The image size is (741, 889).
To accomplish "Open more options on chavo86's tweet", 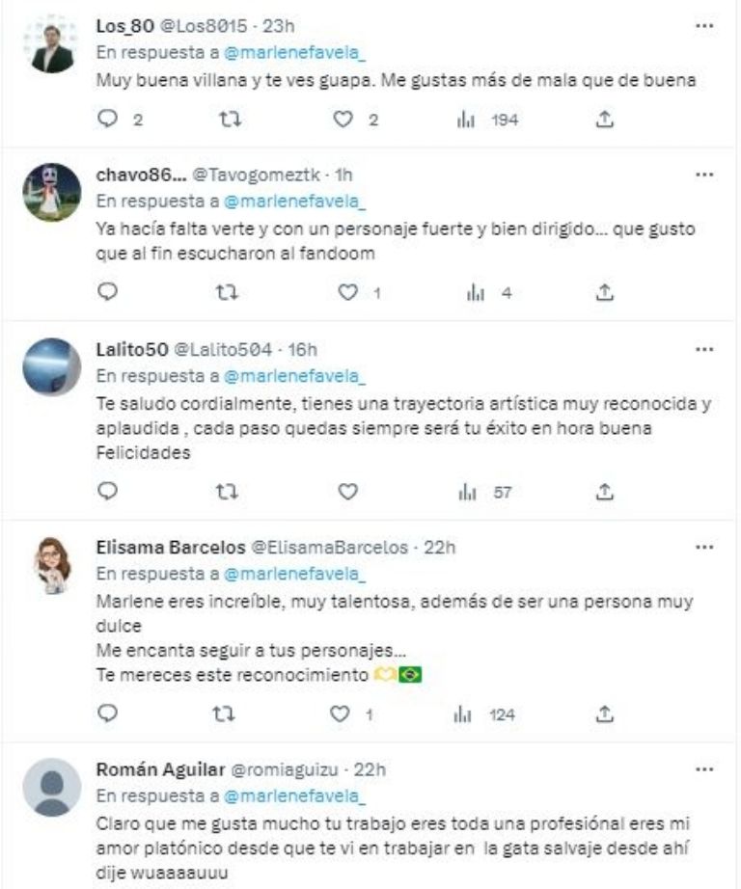I will [703, 175].
